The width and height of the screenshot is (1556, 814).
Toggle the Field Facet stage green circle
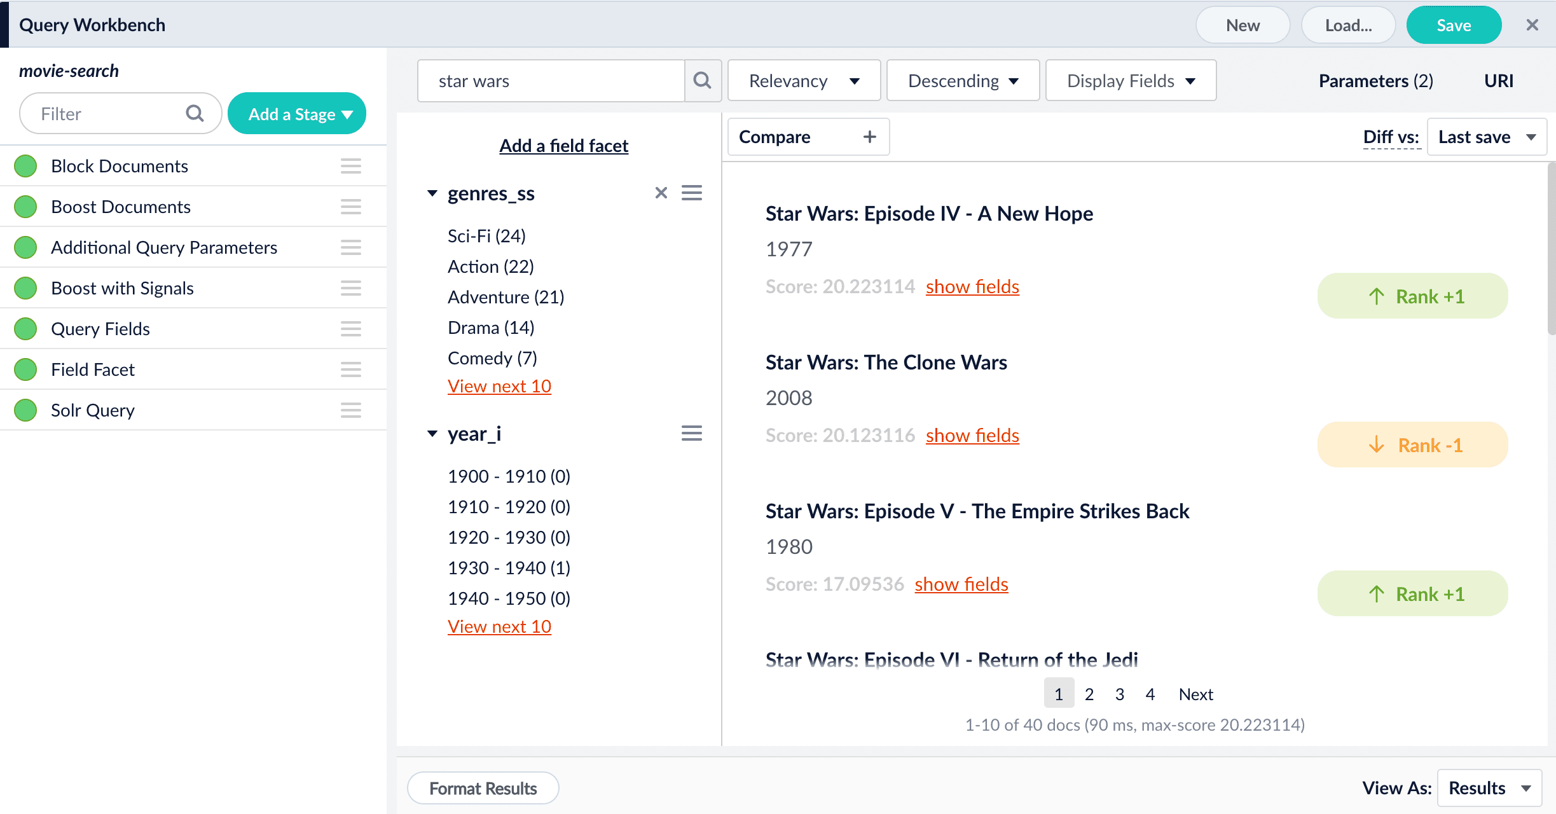tap(25, 369)
